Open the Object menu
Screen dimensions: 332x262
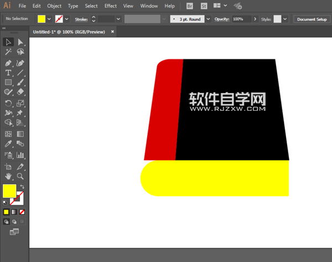point(54,6)
